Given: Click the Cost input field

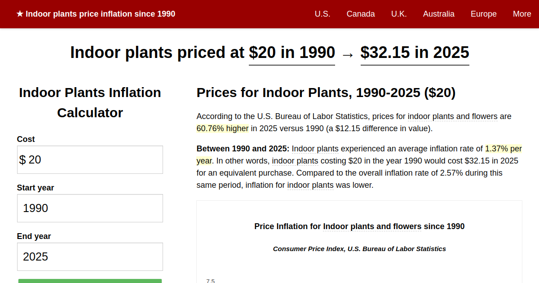Looking at the screenshot, I should pos(90,159).
